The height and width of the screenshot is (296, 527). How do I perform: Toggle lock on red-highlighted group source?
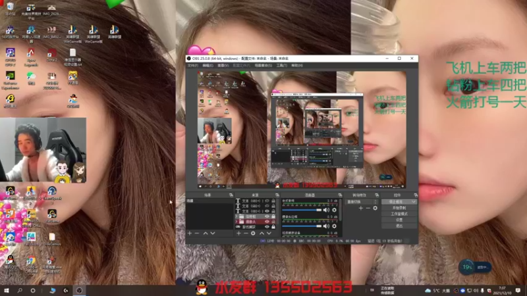pos(273,222)
